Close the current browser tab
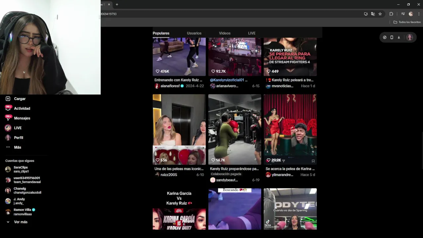The width and height of the screenshot is (423, 238). pyautogui.click(x=109, y=4)
